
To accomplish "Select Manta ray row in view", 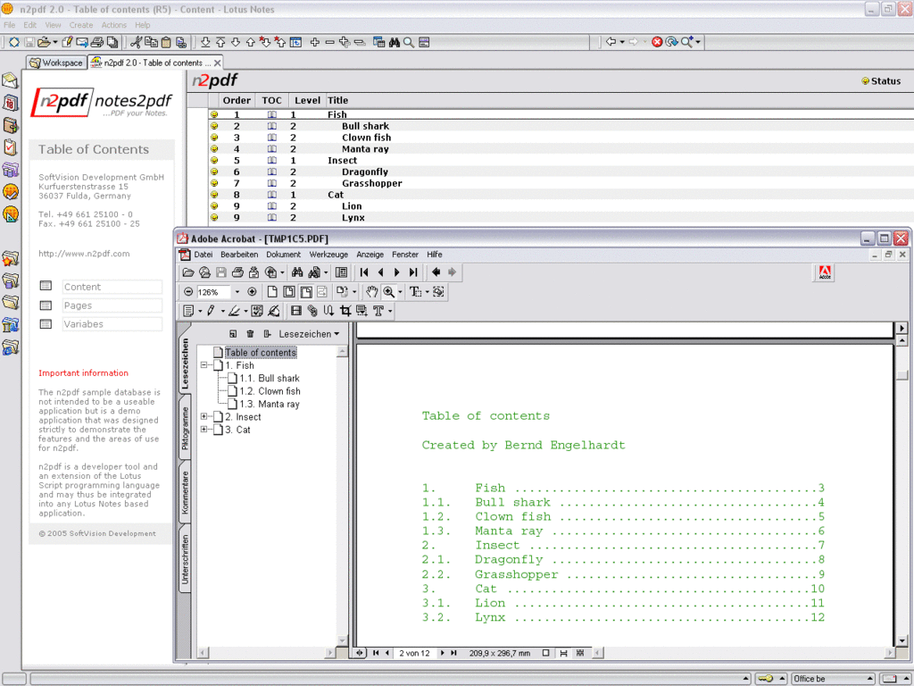I will tap(561, 149).
